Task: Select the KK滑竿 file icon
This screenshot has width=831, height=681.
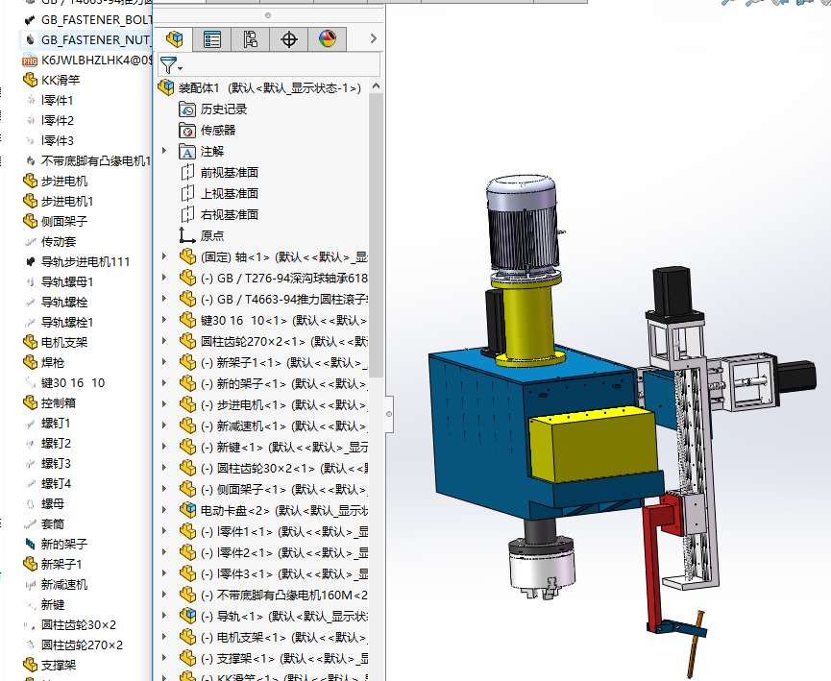Action: click(x=30, y=80)
